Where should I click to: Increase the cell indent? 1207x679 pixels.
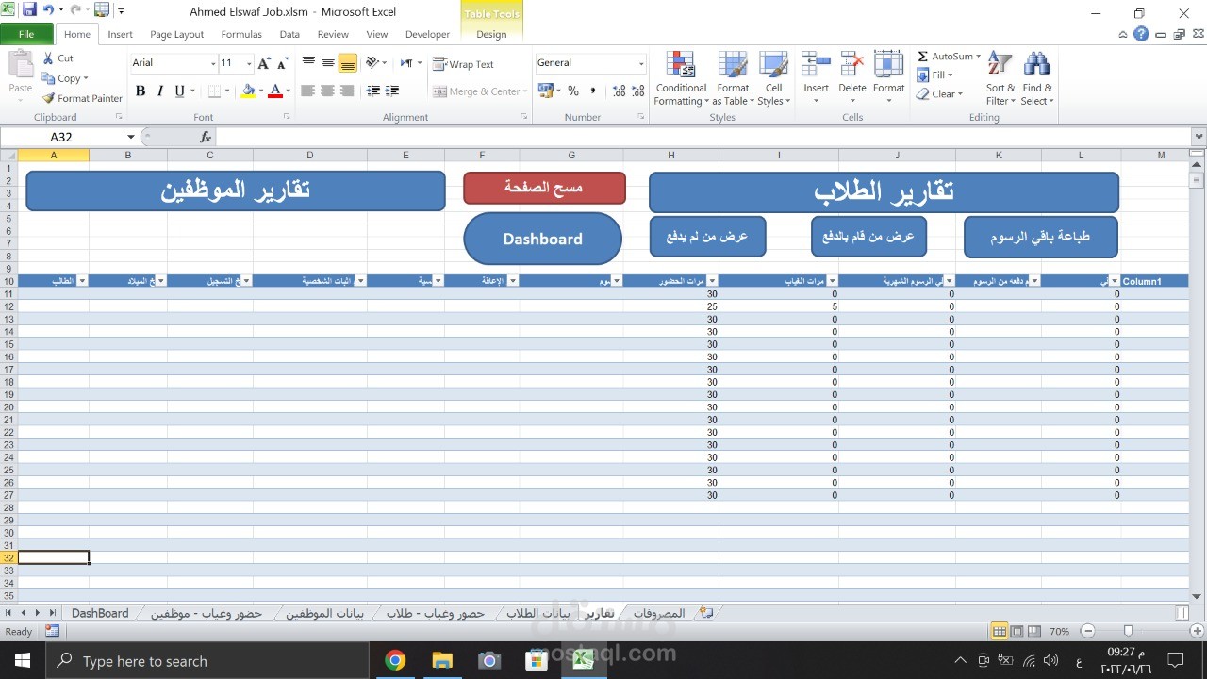pyautogui.click(x=392, y=91)
